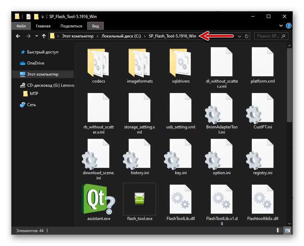Image resolution: width=304 pixels, height=246 pixels.
Task: Refresh the current folder view
Action: (246, 36)
